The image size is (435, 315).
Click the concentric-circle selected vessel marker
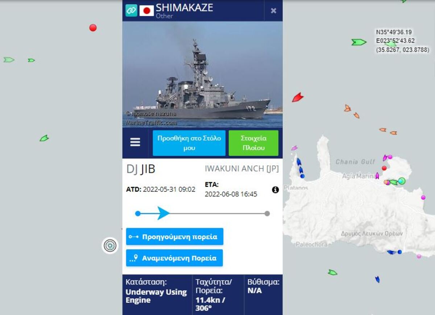pyautogui.click(x=110, y=245)
